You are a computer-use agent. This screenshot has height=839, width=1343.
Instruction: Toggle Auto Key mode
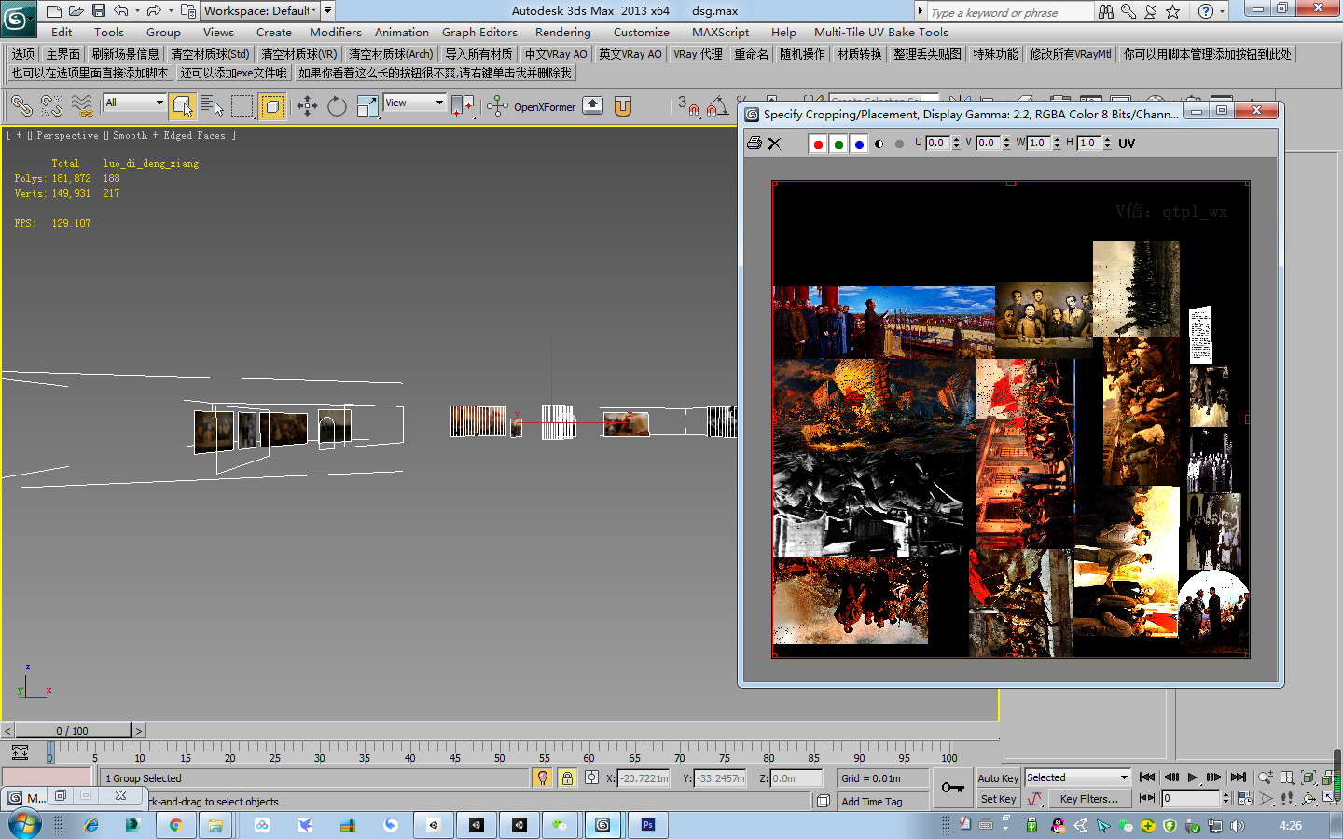point(998,778)
